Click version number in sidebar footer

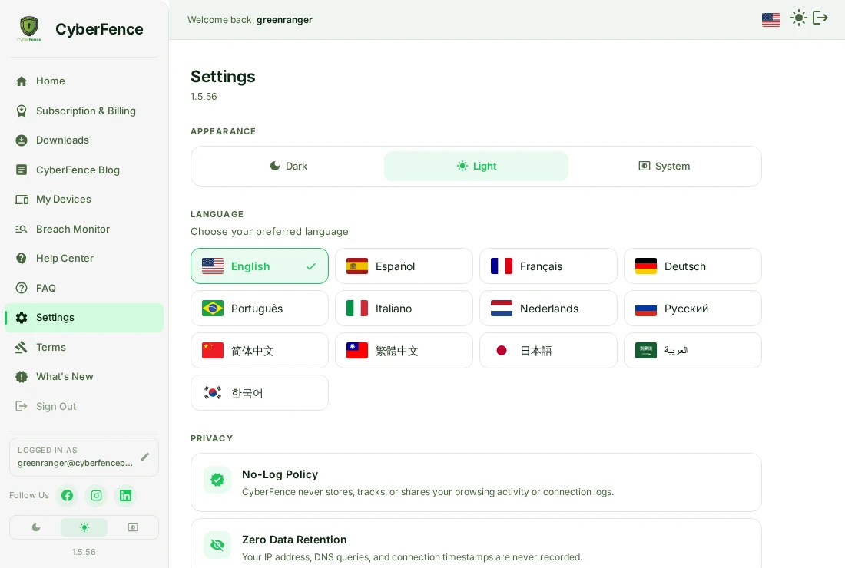[84, 552]
